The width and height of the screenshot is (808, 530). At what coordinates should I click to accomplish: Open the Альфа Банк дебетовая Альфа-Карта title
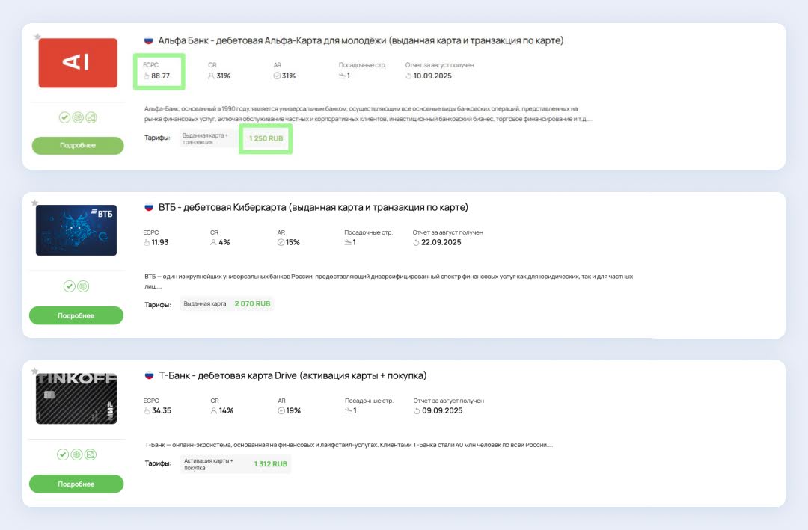pyautogui.click(x=361, y=40)
